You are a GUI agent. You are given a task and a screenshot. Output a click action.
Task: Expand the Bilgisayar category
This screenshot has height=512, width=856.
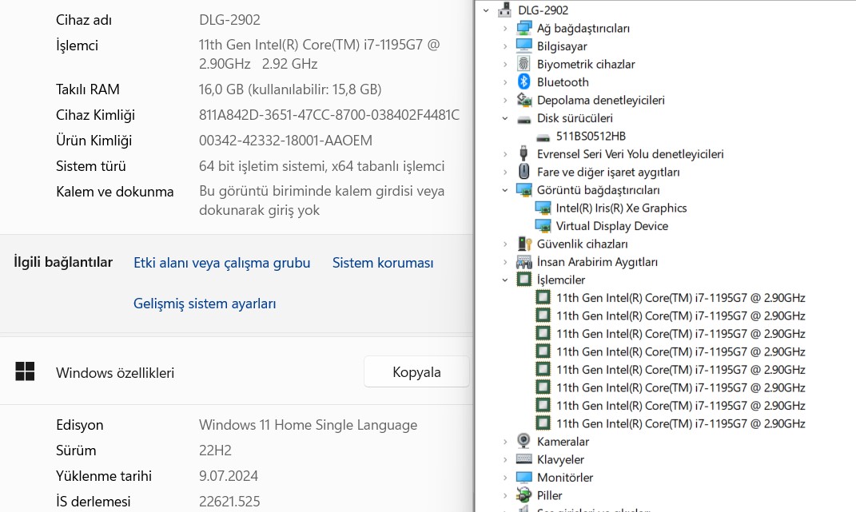pos(505,46)
